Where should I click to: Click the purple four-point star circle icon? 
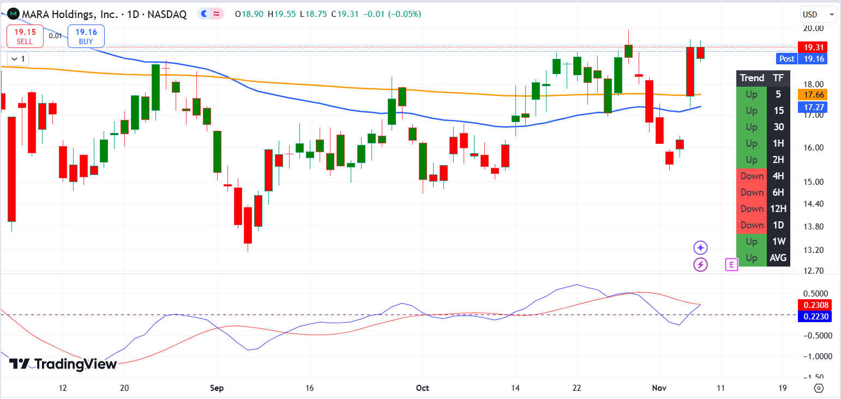[x=700, y=248]
